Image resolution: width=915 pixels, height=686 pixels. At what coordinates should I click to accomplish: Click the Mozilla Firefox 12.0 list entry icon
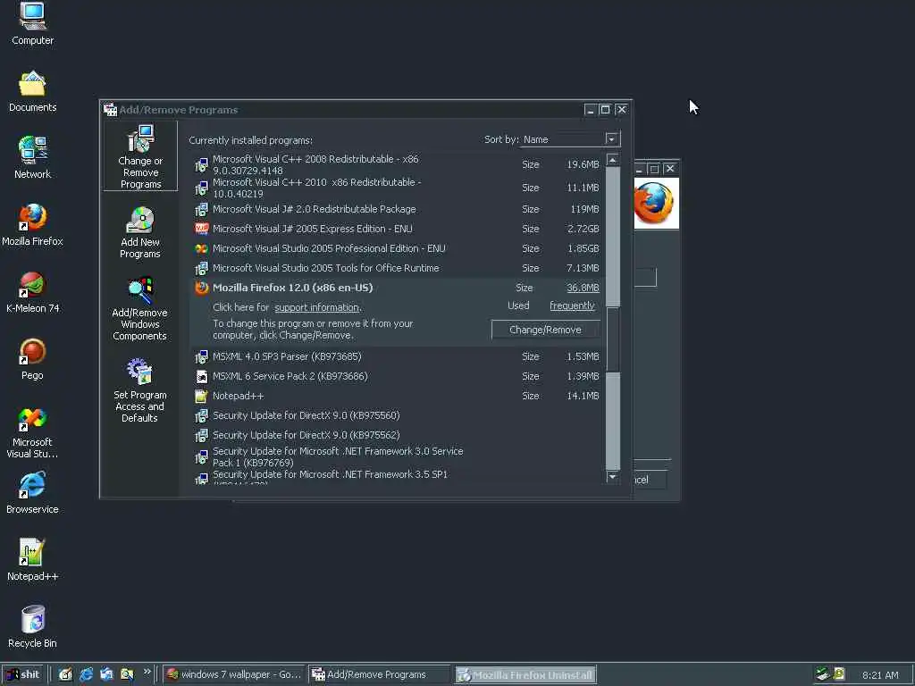(201, 288)
